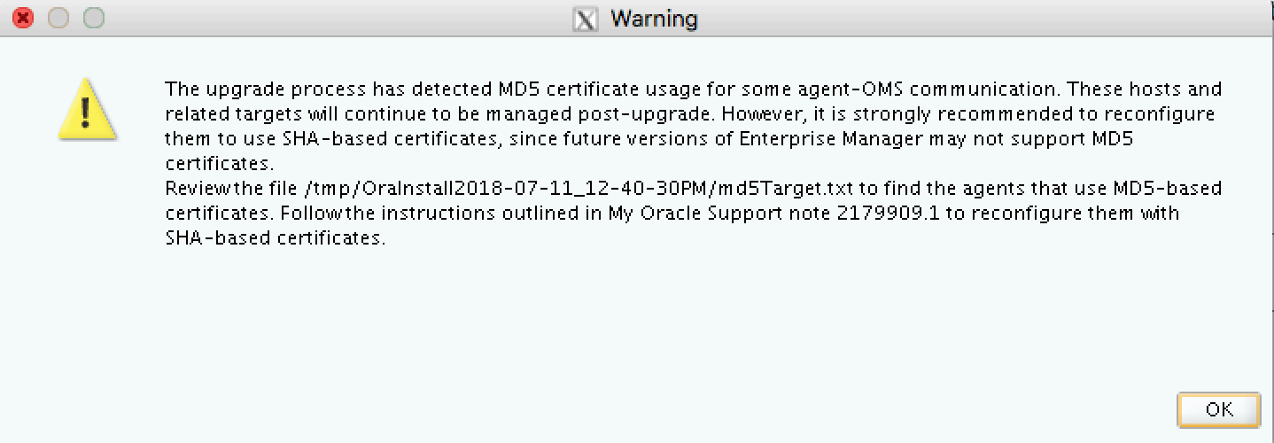Viewport: 1274px width, 443px height.
Task: Click the OK button
Action: pyautogui.click(x=1218, y=409)
